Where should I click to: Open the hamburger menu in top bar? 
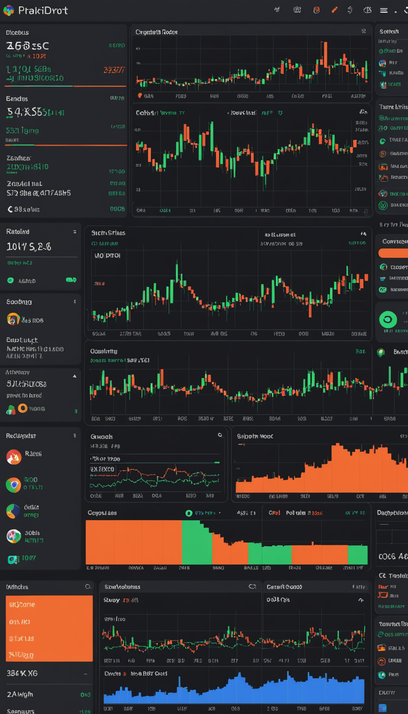[384, 11]
